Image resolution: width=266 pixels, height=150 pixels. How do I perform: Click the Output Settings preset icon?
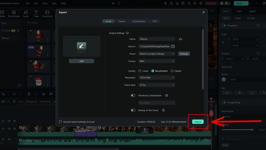click(127, 33)
